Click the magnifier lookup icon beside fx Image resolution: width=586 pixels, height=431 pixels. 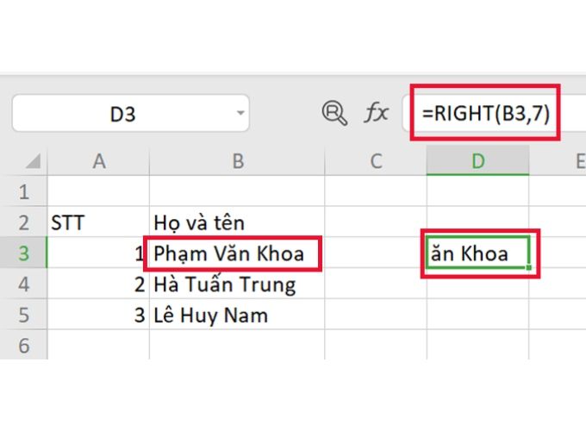point(333,113)
